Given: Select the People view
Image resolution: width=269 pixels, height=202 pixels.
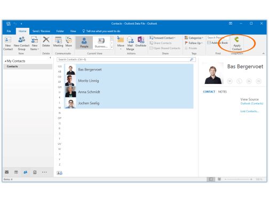Looking at the screenshot, I should click(84, 43).
